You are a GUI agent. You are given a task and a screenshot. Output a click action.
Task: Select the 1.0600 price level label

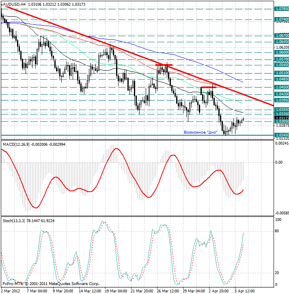(x=282, y=52)
